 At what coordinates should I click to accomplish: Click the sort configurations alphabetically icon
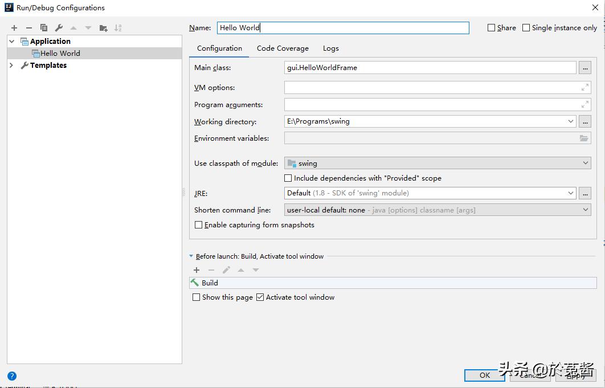(118, 28)
